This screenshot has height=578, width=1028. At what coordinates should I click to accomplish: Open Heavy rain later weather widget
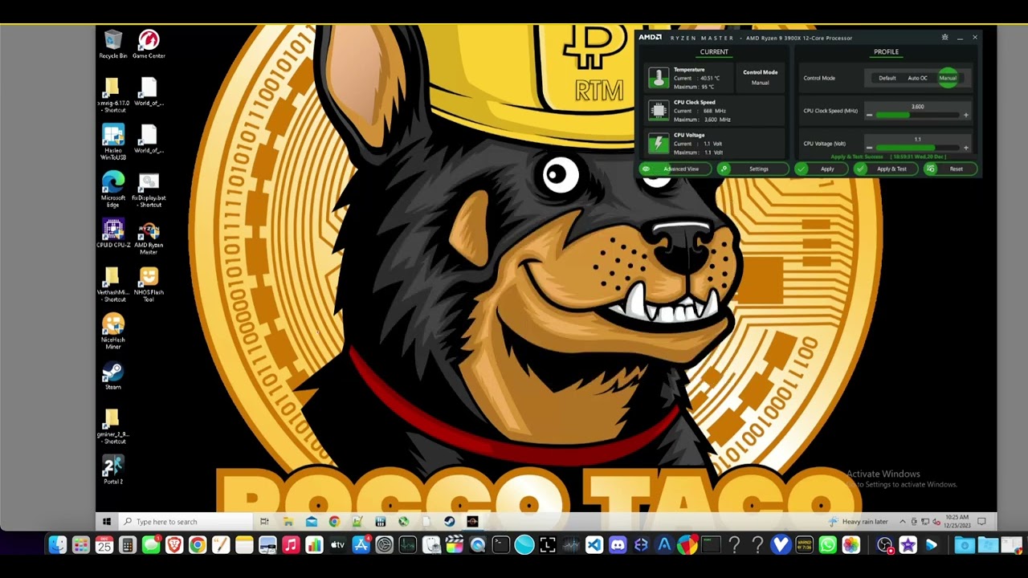coord(859,522)
